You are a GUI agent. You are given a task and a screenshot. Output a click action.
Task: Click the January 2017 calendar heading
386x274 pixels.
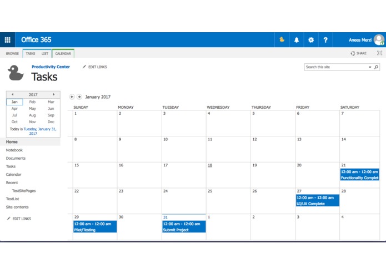98,97
